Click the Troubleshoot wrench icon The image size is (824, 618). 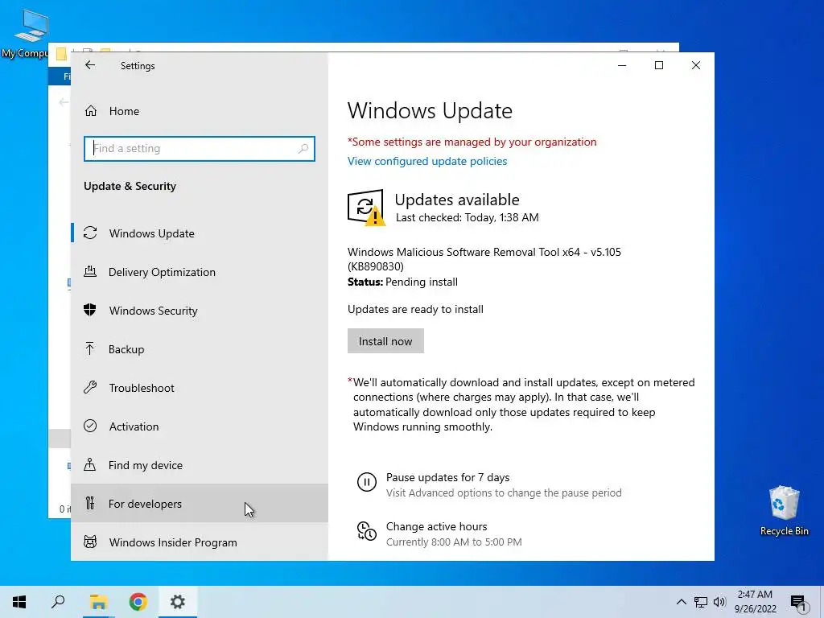(x=90, y=387)
